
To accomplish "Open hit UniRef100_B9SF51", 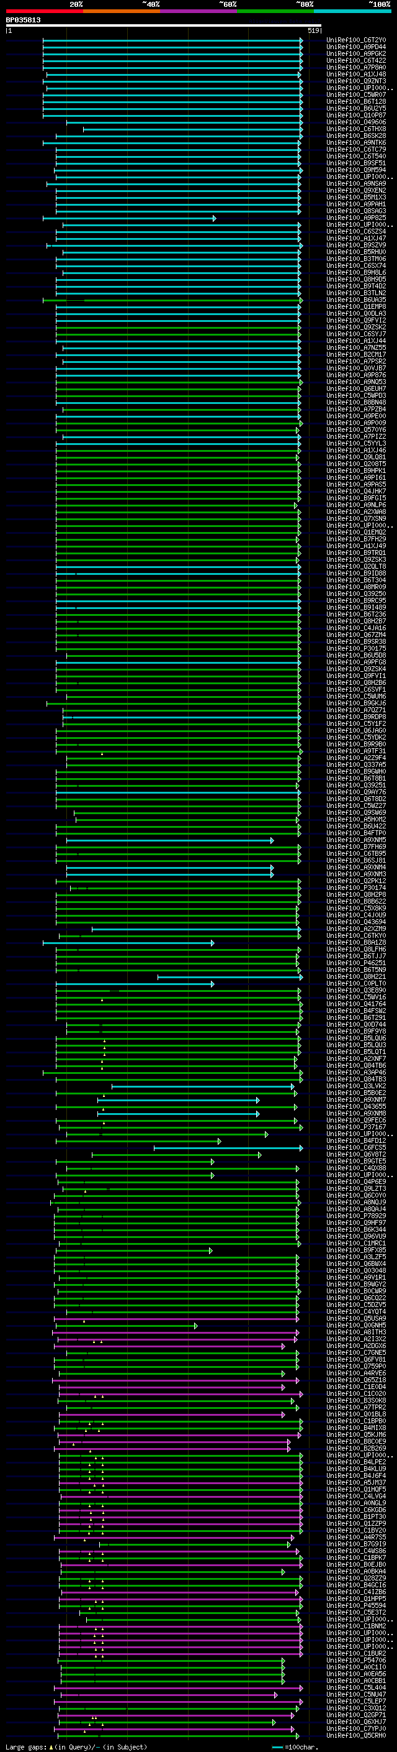I will [356, 163].
